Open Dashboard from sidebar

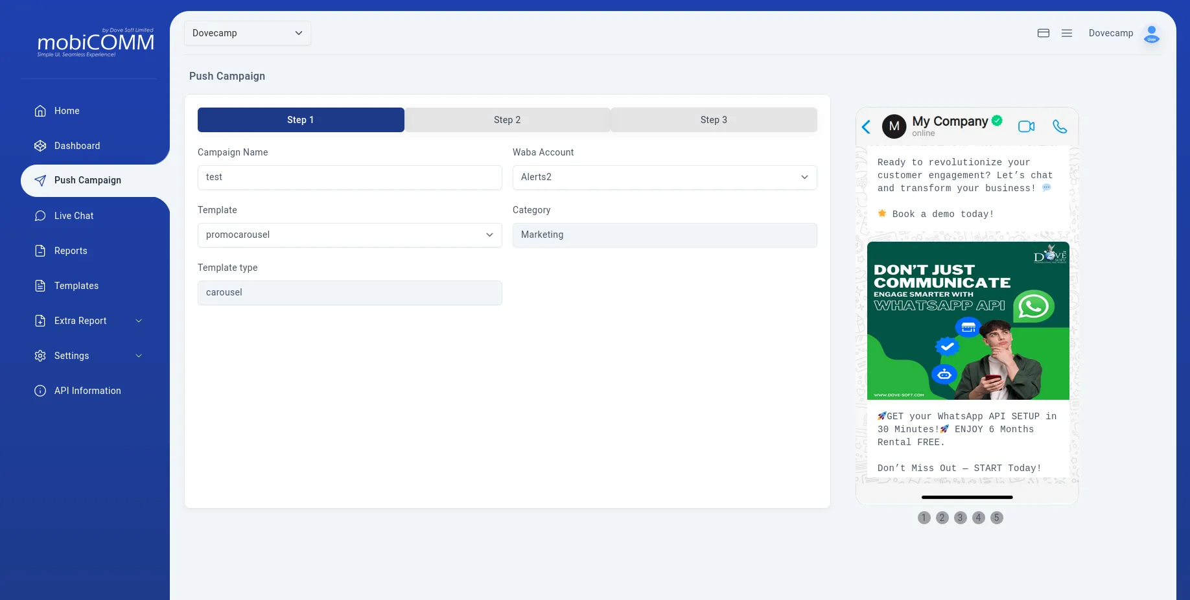pos(77,146)
